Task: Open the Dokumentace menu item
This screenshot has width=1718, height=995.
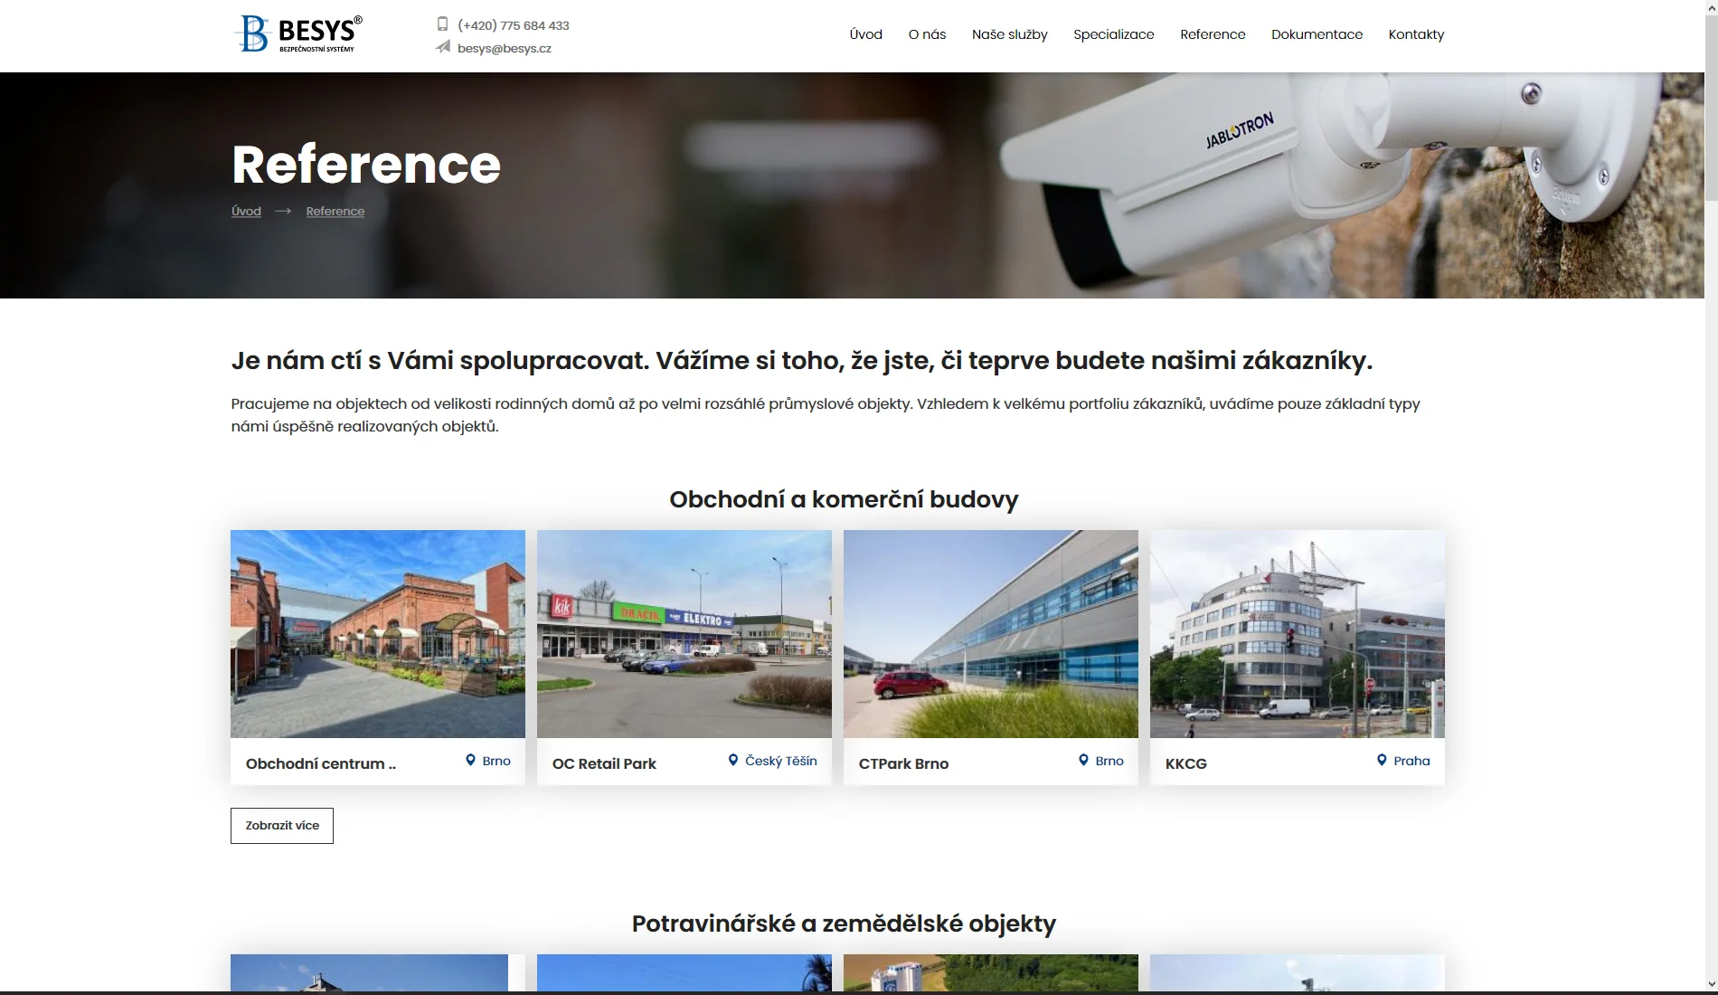Action: point(1317,34)
